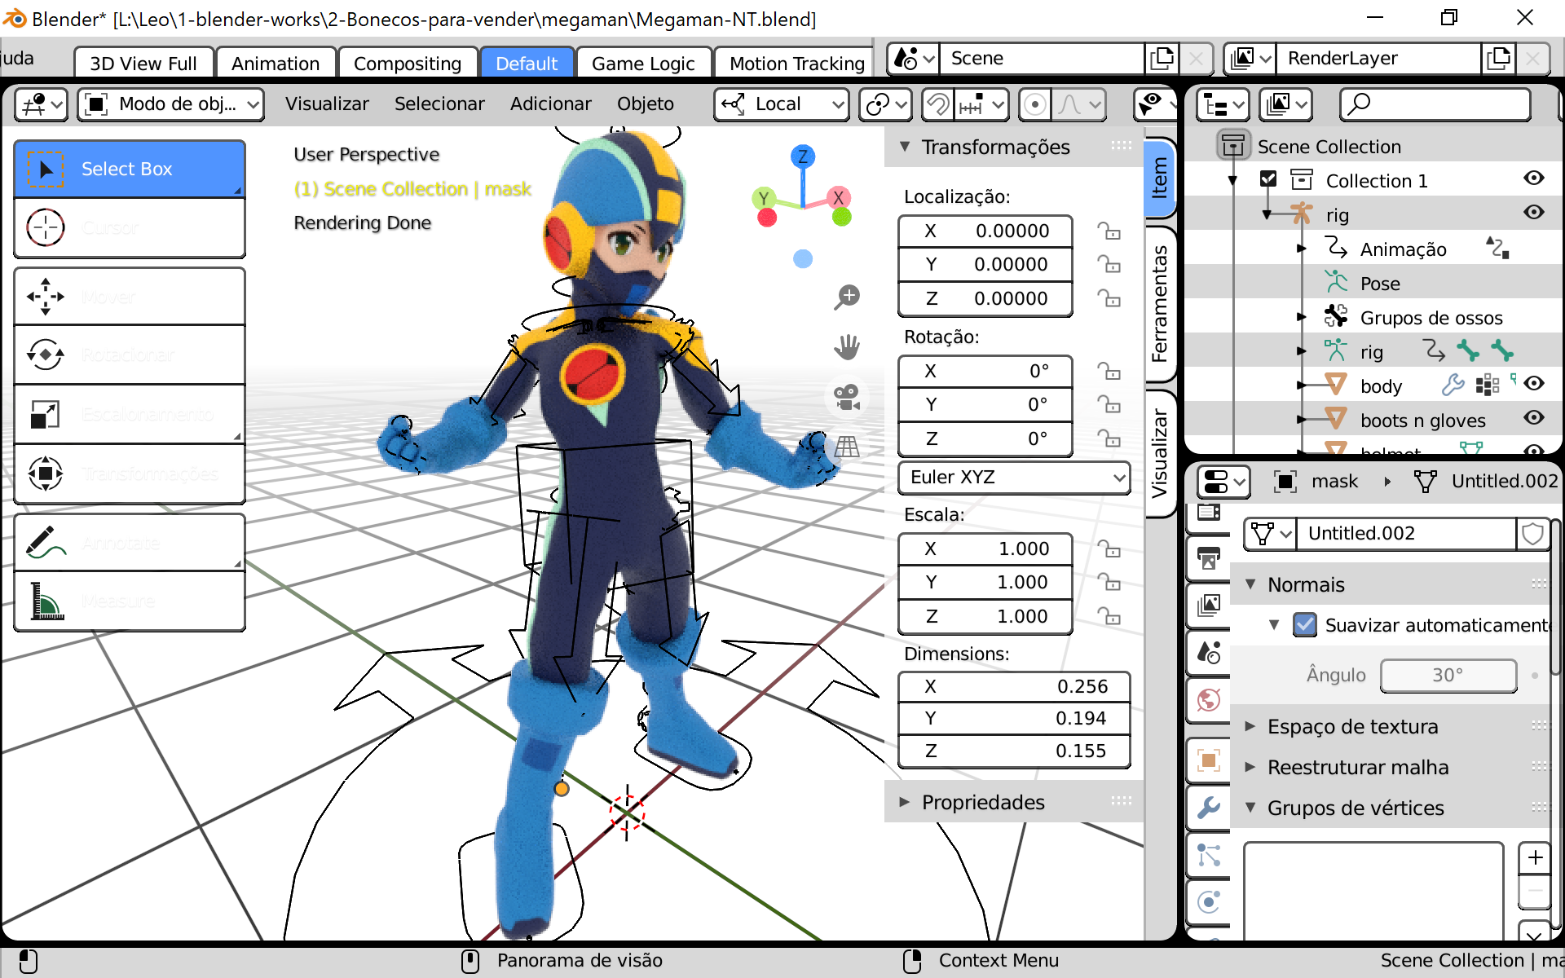Open the Objeto menu in viewport header

646,104
